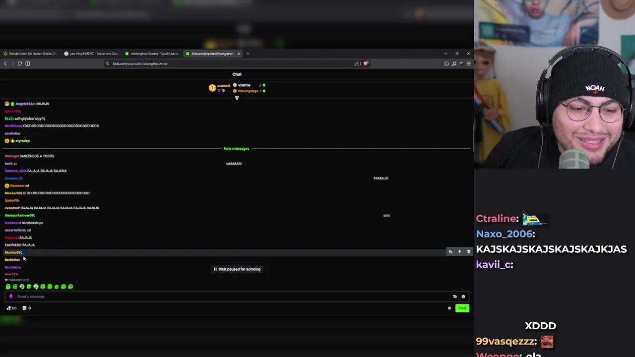Click the slash commands icon in message box

(454, 297)
